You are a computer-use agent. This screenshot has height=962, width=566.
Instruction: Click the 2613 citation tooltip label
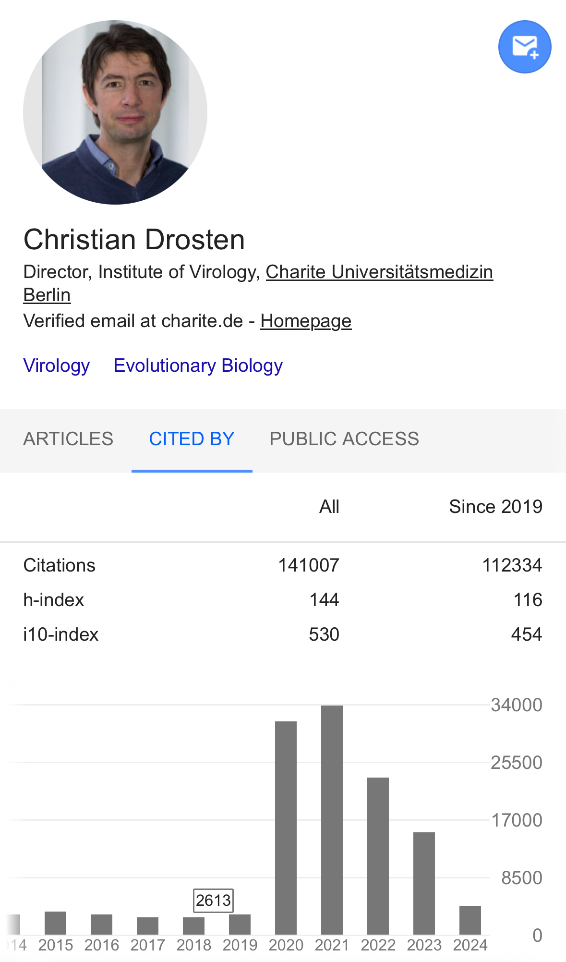pyautogui.click(x=213, y=901)
